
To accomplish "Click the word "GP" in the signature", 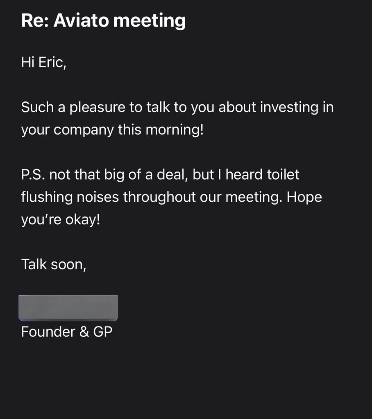I will [x=102, y=331].
